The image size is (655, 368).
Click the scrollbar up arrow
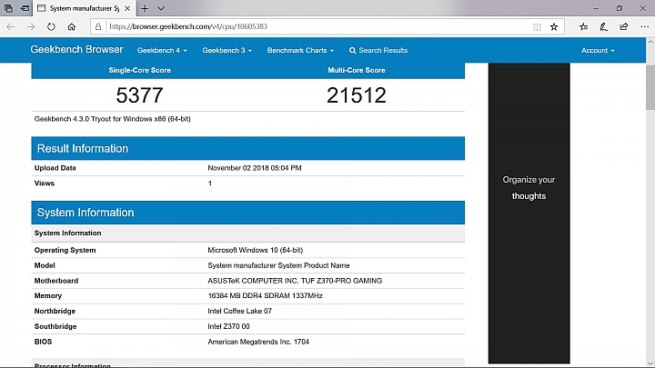pos(650,42)
